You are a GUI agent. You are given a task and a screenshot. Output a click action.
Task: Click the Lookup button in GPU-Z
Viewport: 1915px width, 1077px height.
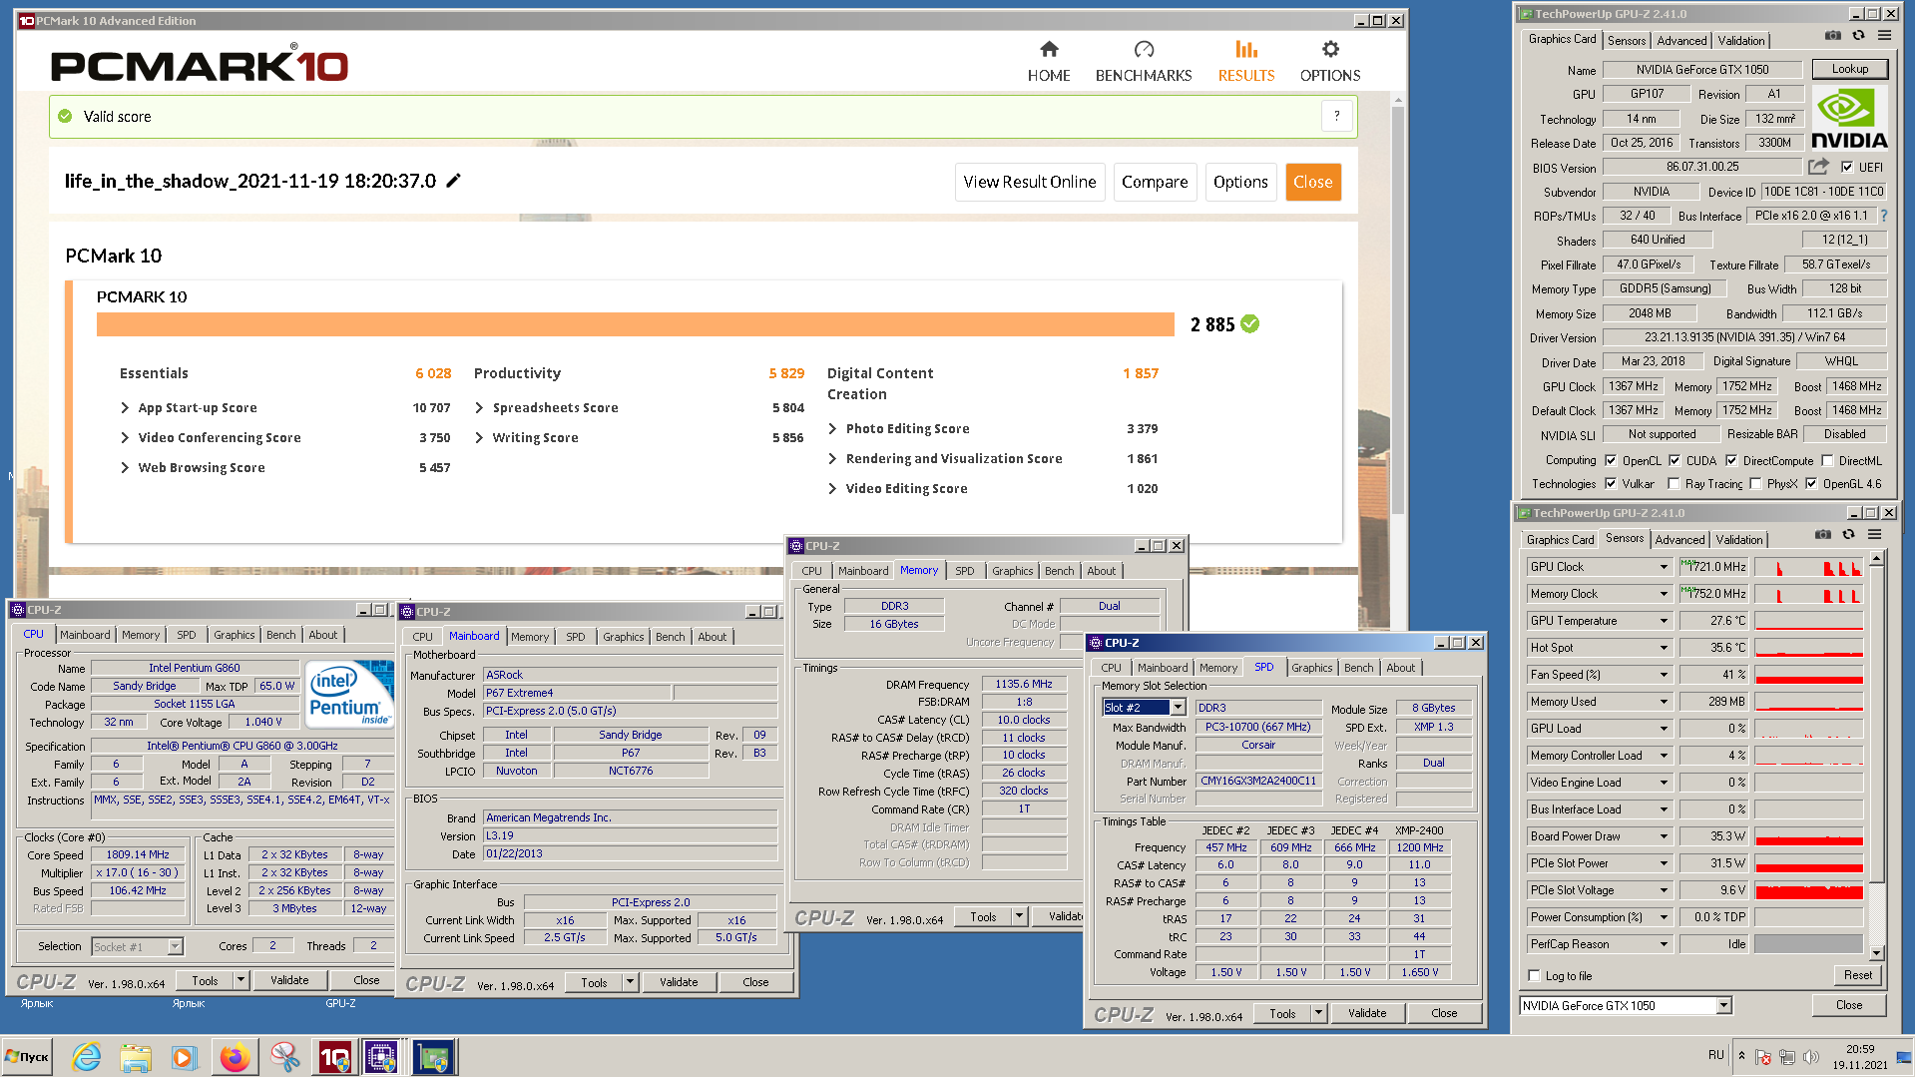1849,69
